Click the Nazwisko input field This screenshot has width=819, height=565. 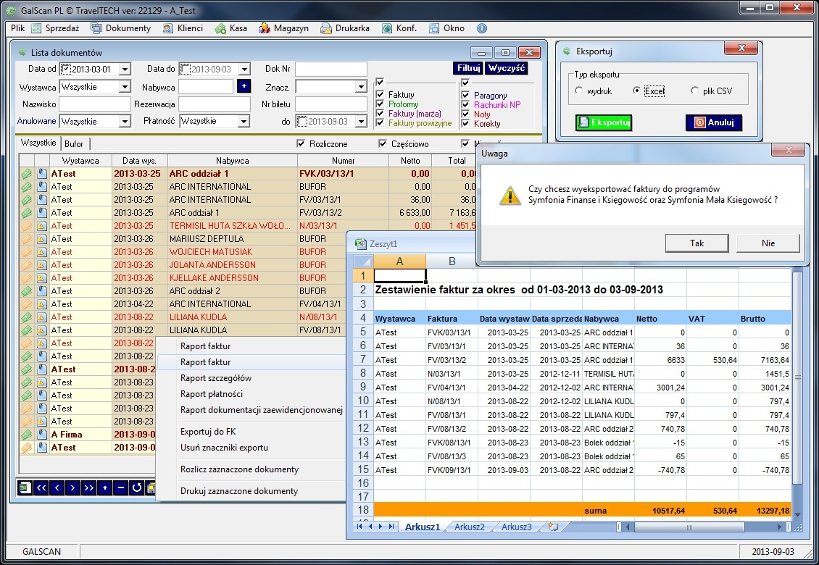[94, 104]
